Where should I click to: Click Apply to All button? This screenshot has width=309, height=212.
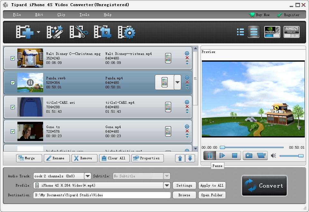[x=212, y=185]
